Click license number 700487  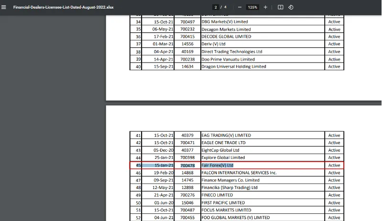tap(187, 210)
